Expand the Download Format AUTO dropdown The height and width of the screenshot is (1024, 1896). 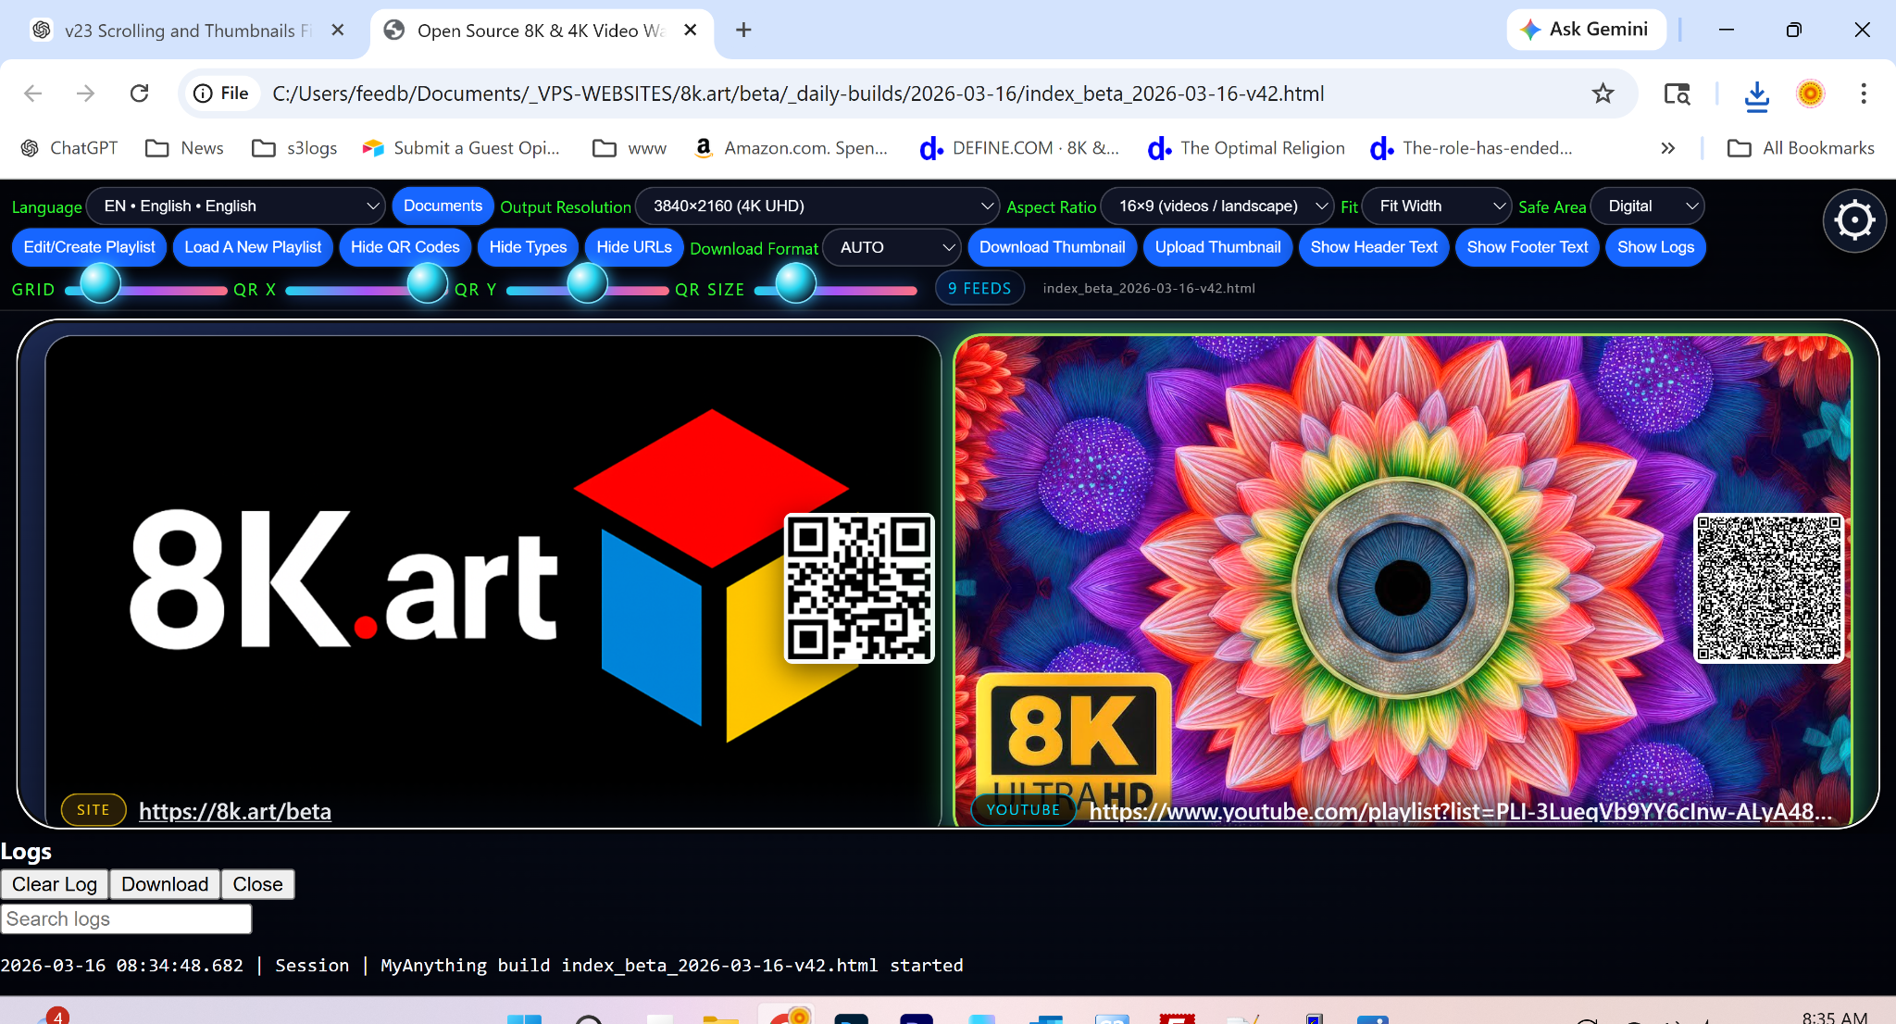coord(892,247)
